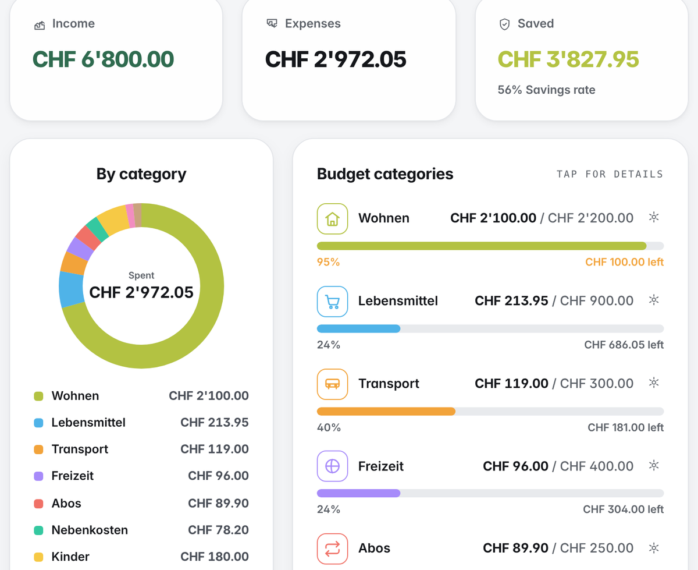Viewport: 698px width, 570px height.
Task: Open the Freizeit category icon
Action: coord(332,466)
